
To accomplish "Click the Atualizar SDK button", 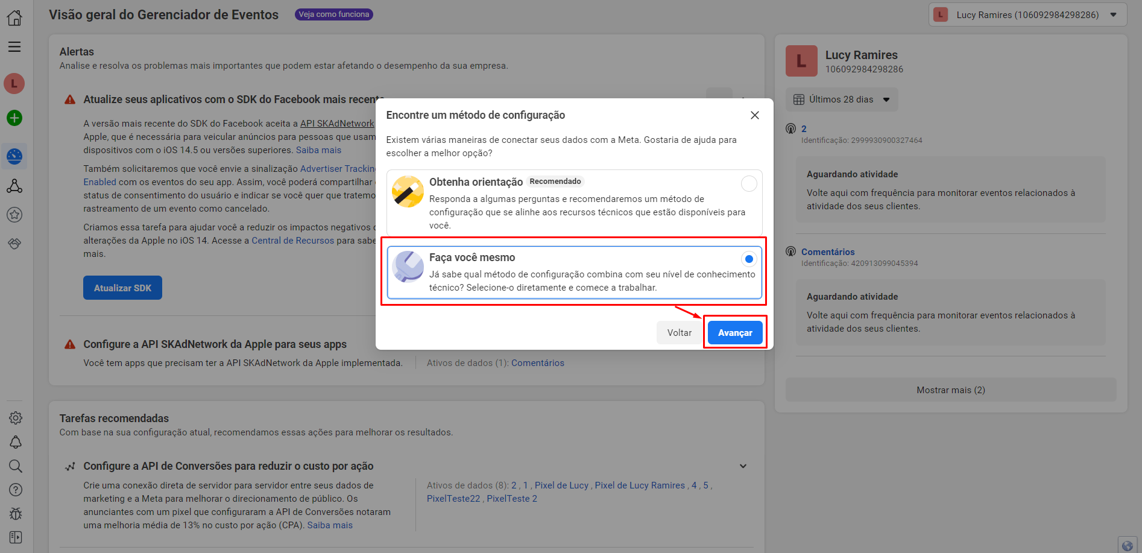I will tap(122, 288).
